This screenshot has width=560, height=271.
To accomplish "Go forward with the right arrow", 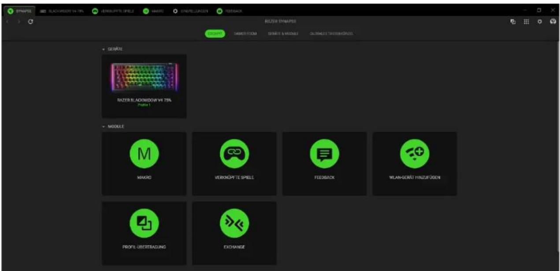I will tap(19, 22).
